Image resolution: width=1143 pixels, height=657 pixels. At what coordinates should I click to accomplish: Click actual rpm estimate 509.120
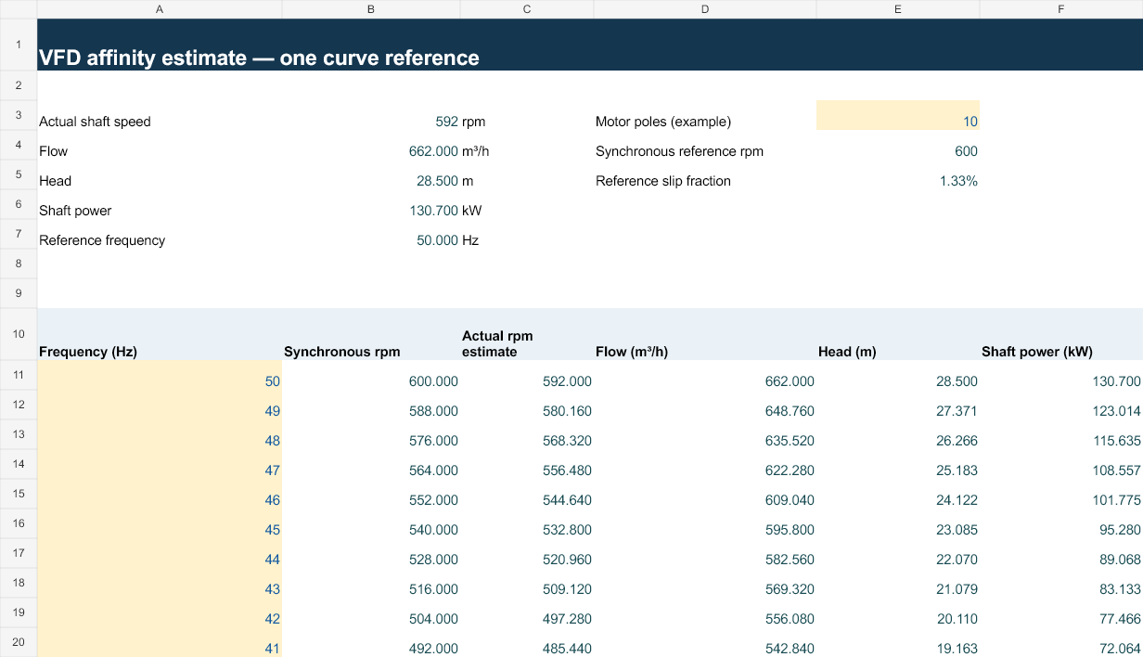click(x=527, y=583)
